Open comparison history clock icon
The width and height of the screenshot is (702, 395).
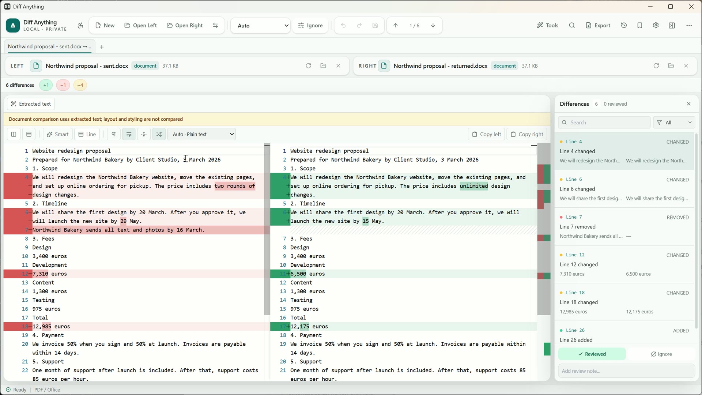coord(624,26)
